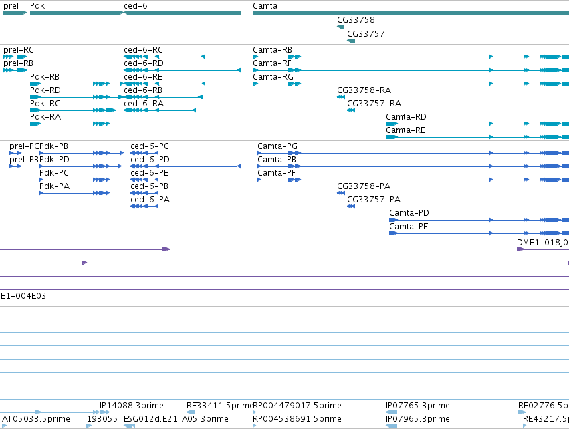Click the prel-RB transcript label
Image resolution: width=569 pixels, height=429 pixels.
(18, 63)
